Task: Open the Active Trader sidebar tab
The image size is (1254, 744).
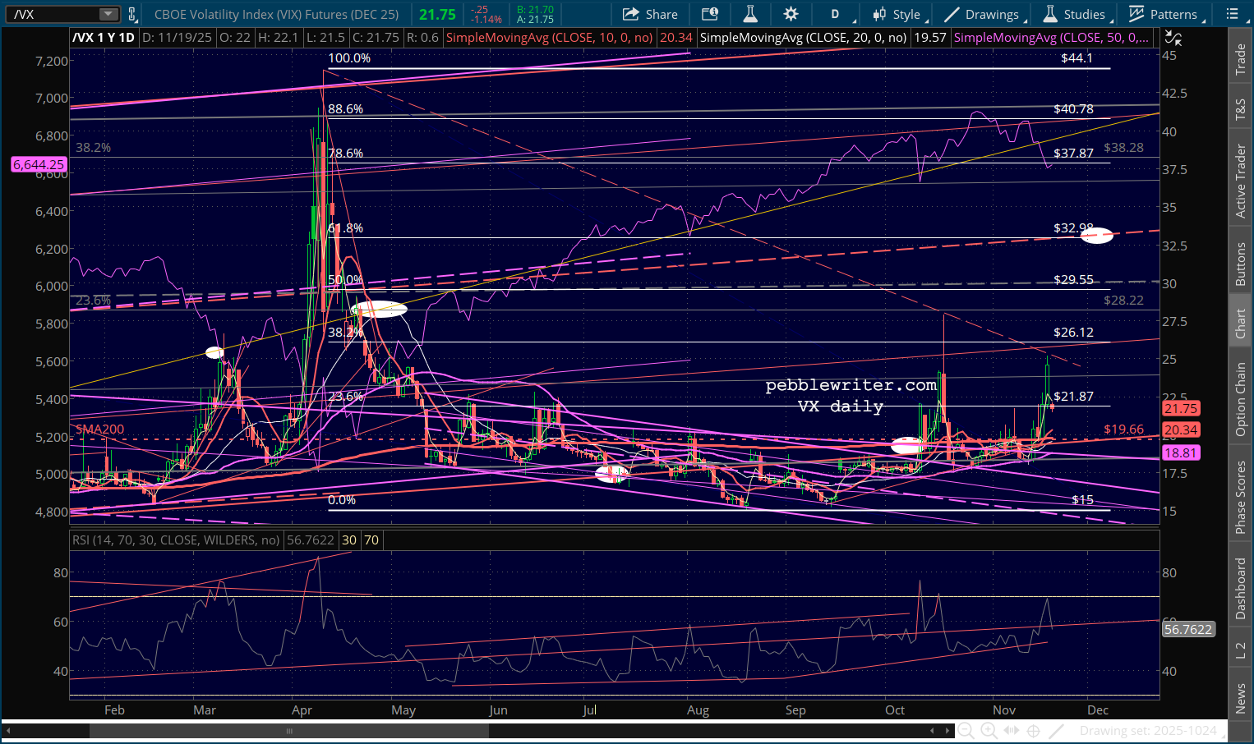Action: [1240, 181]
